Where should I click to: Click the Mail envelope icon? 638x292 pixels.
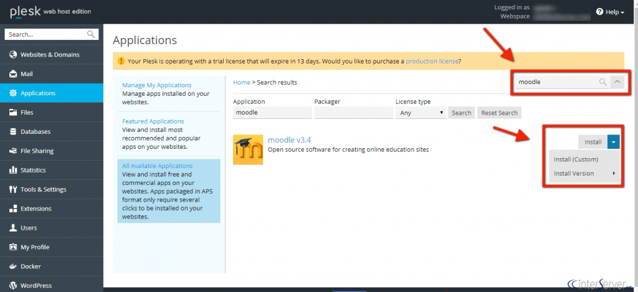coord(13,74)
